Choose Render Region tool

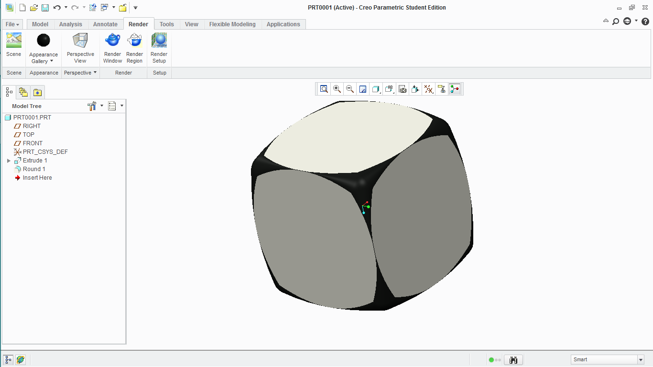pyautogui.click(x=134, y=48)
